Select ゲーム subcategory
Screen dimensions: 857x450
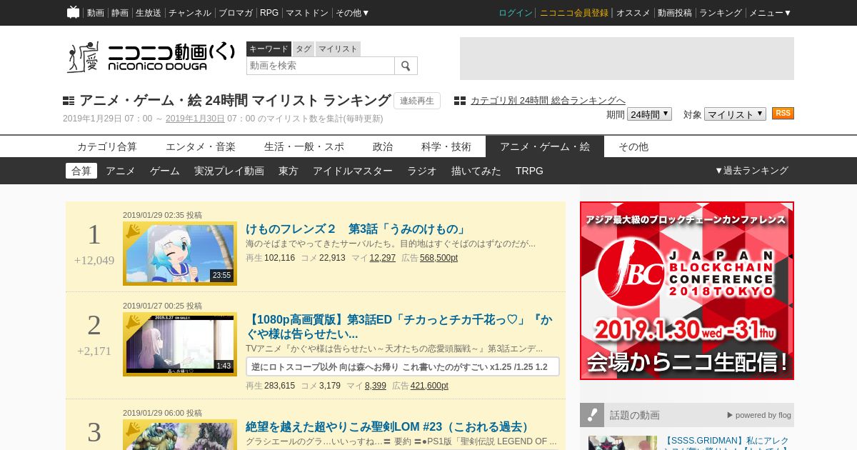pyautogui.click(x=165, y=171)
